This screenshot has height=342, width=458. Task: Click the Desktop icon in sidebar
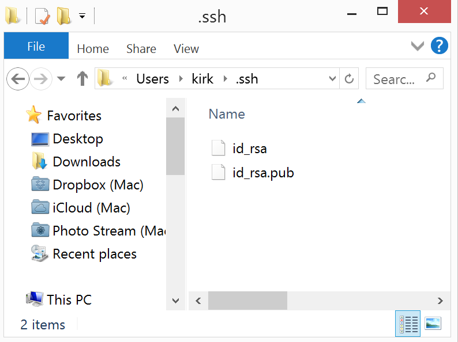click(x=40, y=139)
